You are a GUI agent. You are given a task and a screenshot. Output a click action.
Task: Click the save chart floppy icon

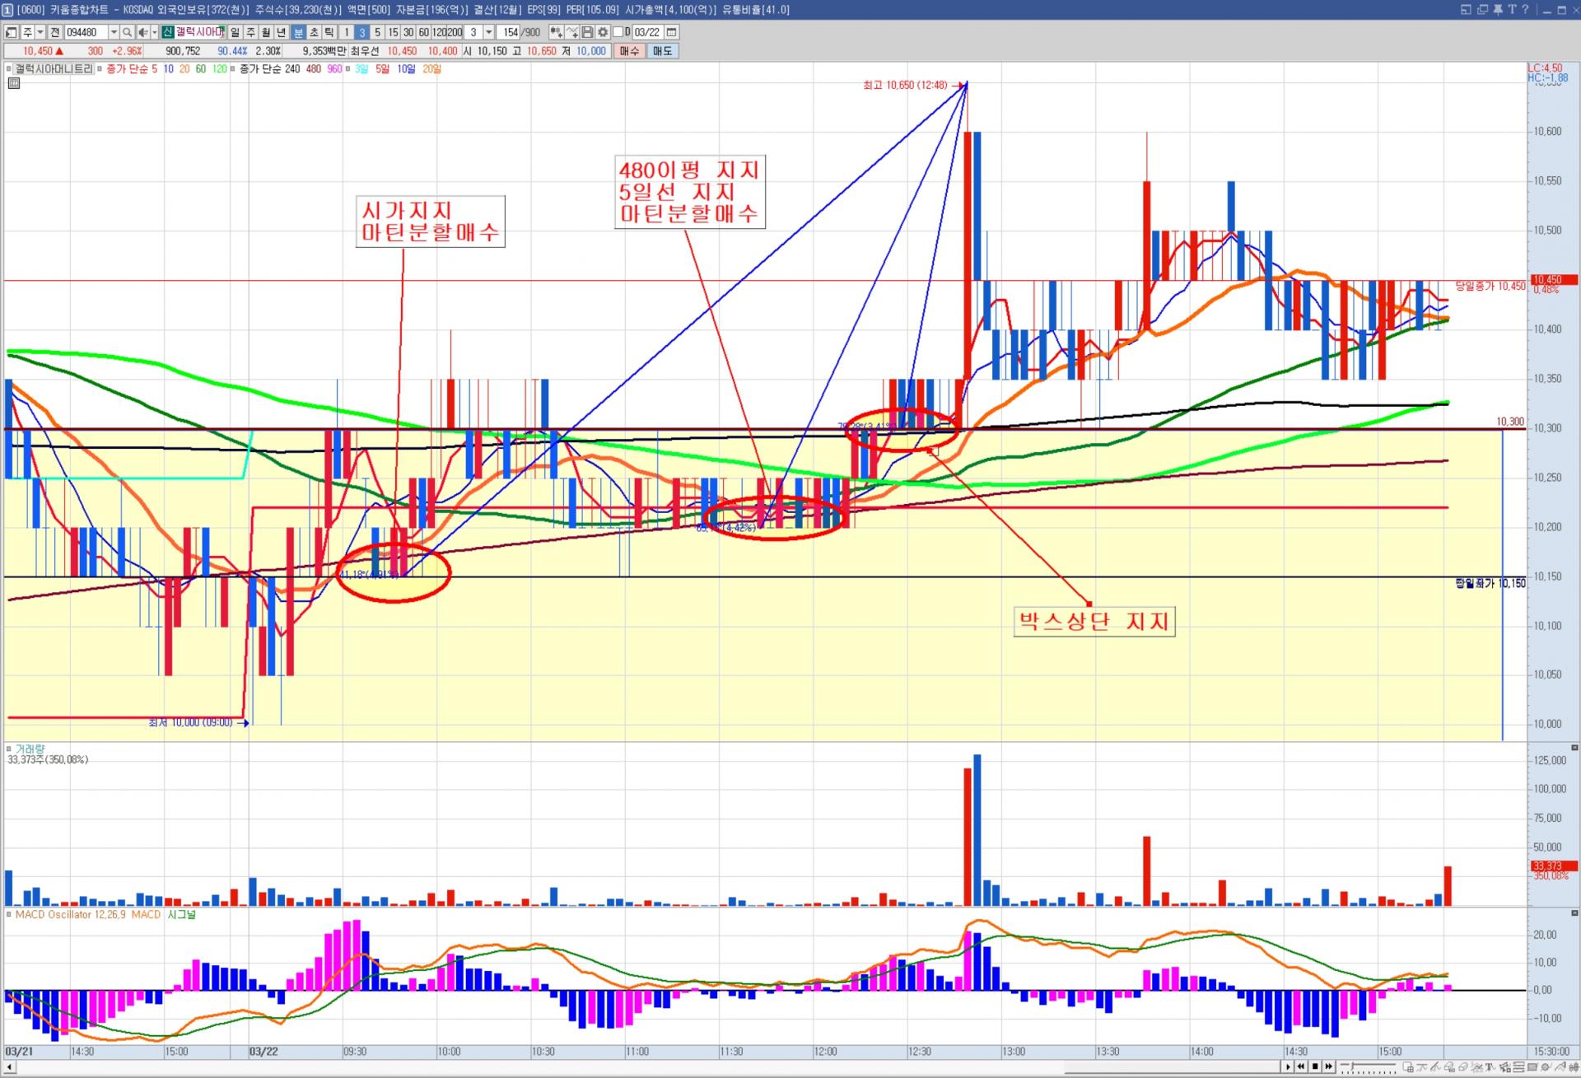click(587, 32)
